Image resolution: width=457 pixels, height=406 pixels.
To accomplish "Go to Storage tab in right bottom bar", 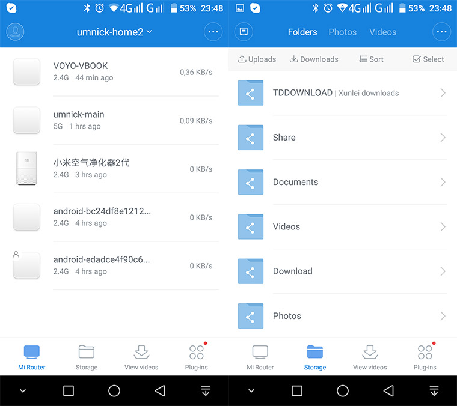I will [315, 357].
